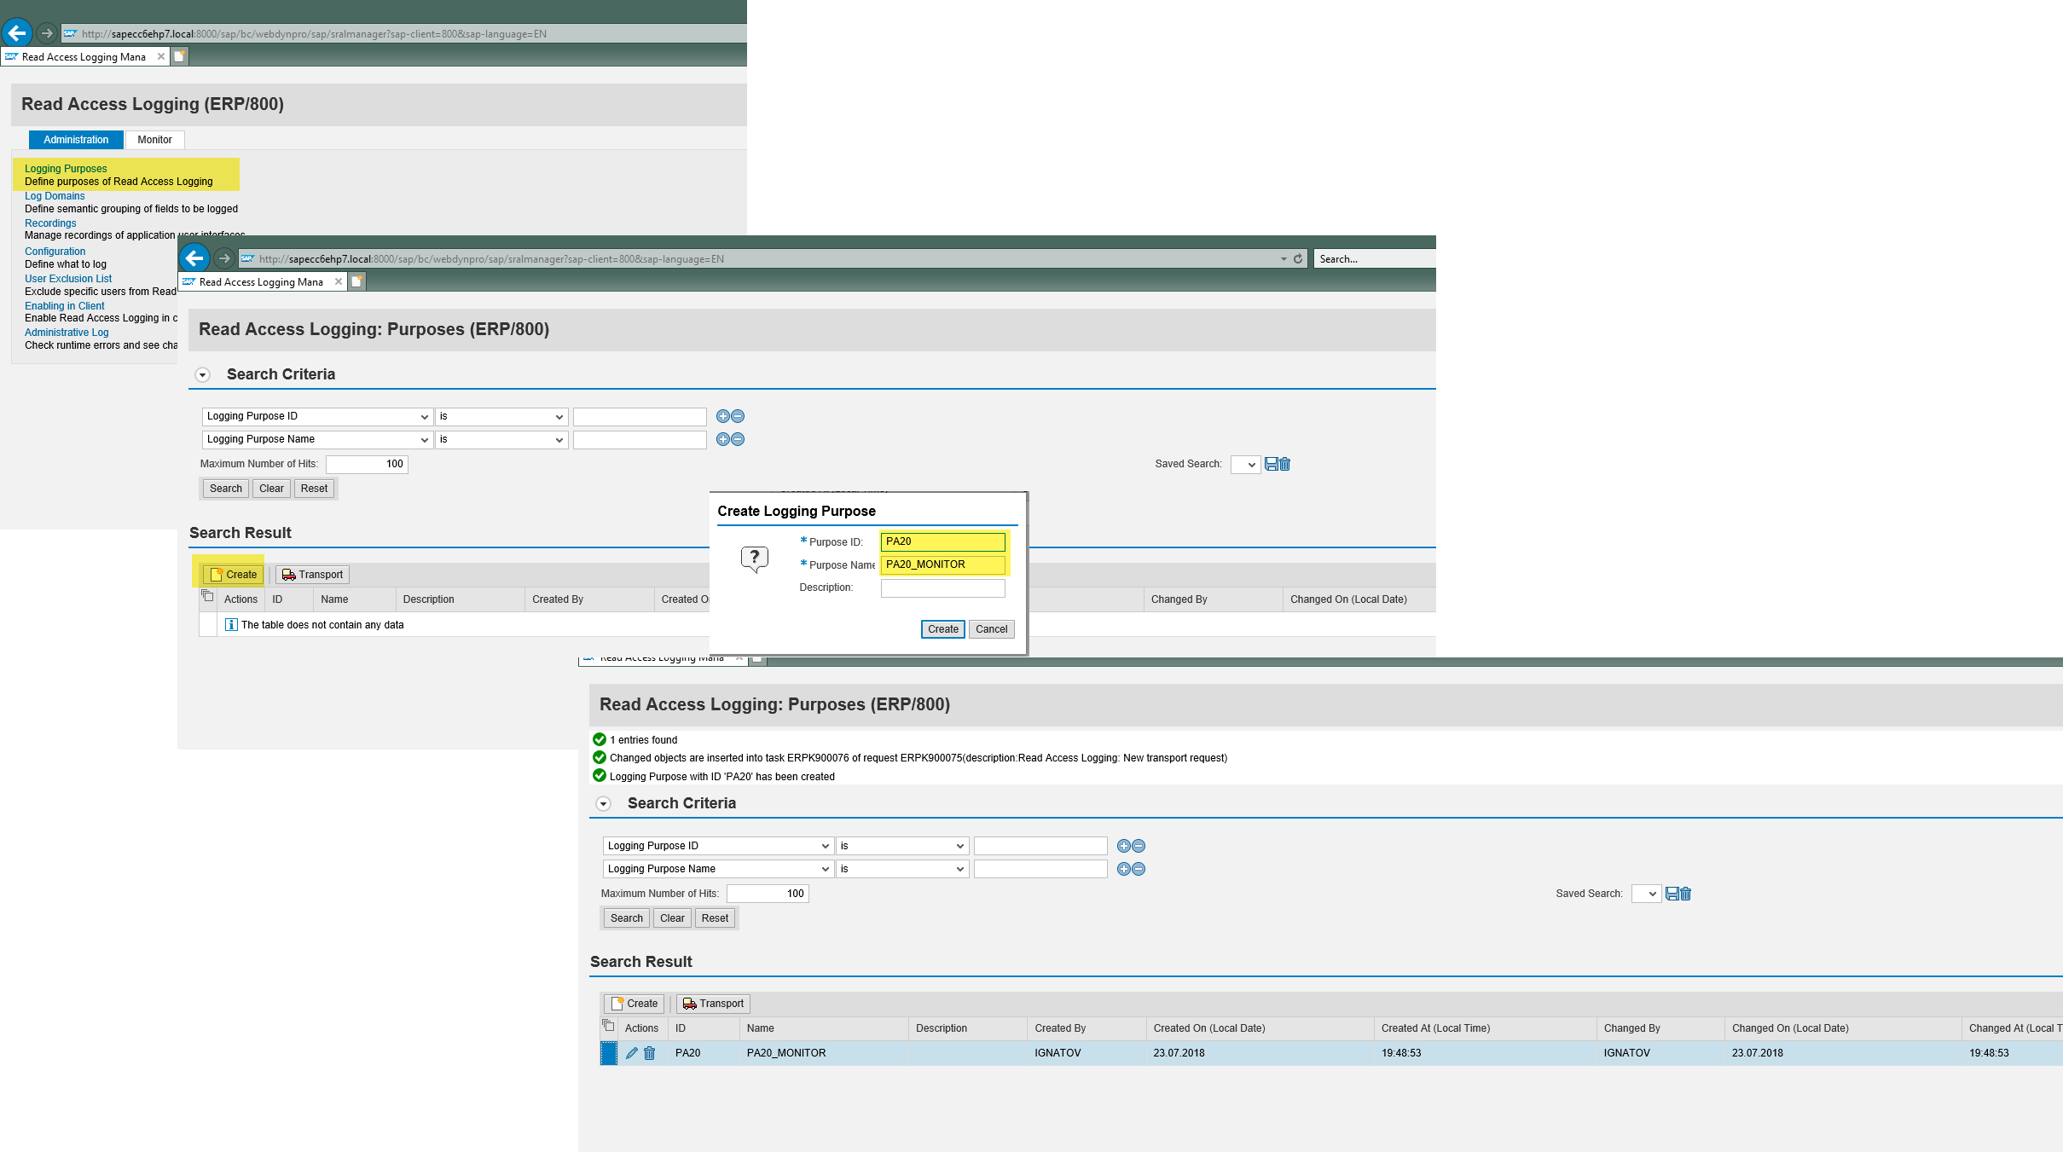Screen dimensions: 2063x1152
Task: Switch to the Monitor tab
Action: tap(154, 140)
